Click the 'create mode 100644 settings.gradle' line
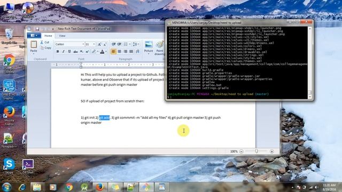The width and height of the screenshot is (342, 192). [199, 88]
